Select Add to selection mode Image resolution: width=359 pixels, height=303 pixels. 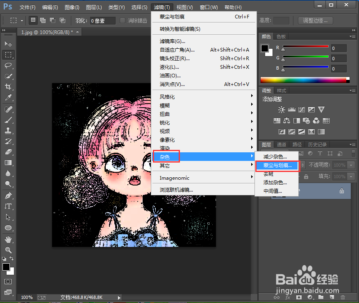click(x=43, y=20)
